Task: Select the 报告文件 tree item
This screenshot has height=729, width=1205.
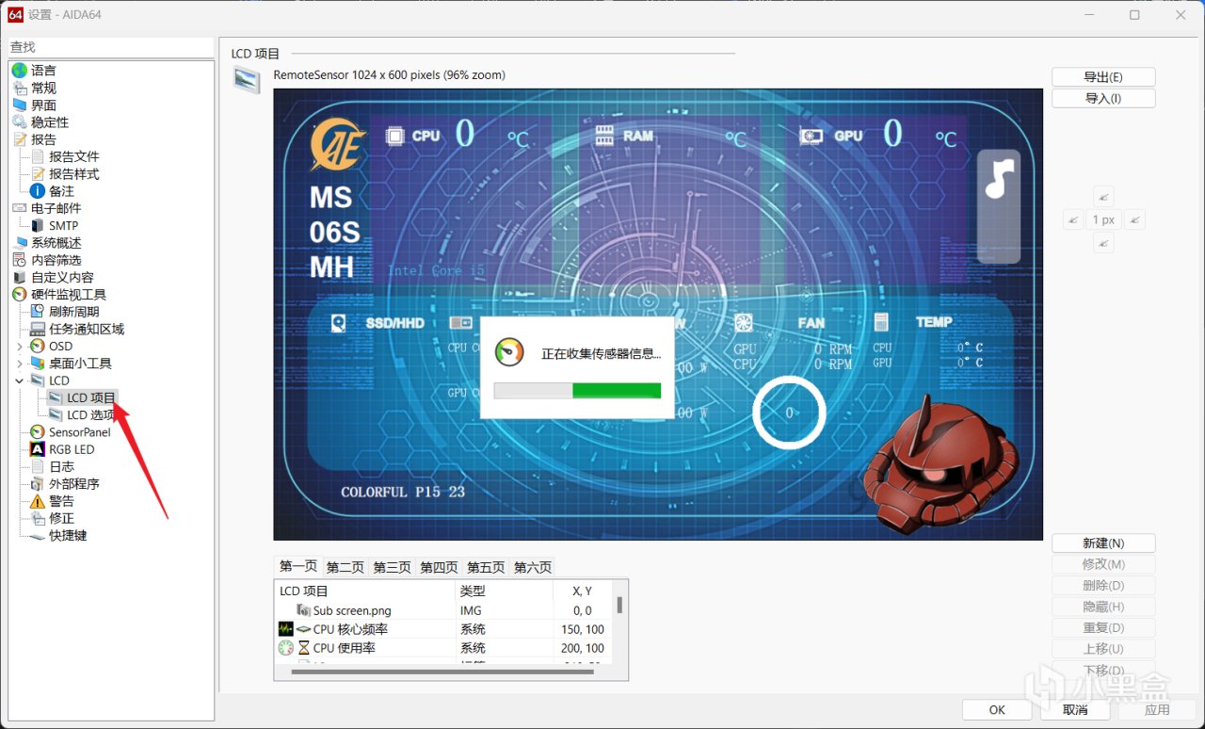Action: click(x=74, y=157)
